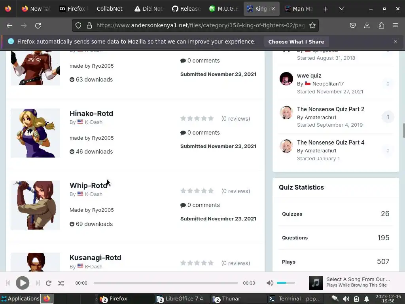Click Hinako-Rotd 0 comments
This screenshot has height=304, width=405.
(x=200, y=133)
